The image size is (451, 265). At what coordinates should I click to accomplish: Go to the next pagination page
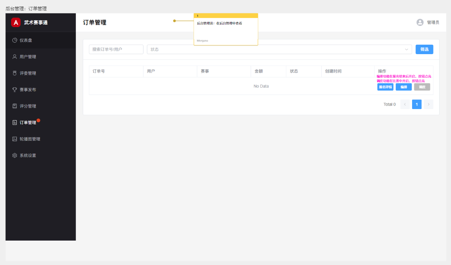(428, 104)
